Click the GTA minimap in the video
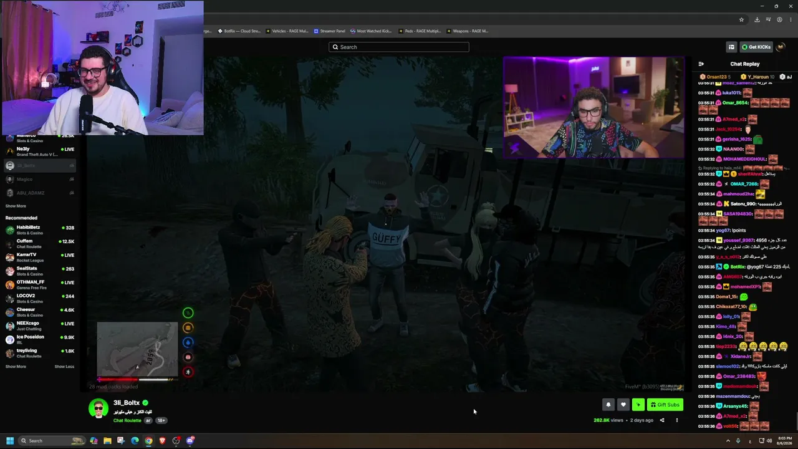 tap(137, 349)
